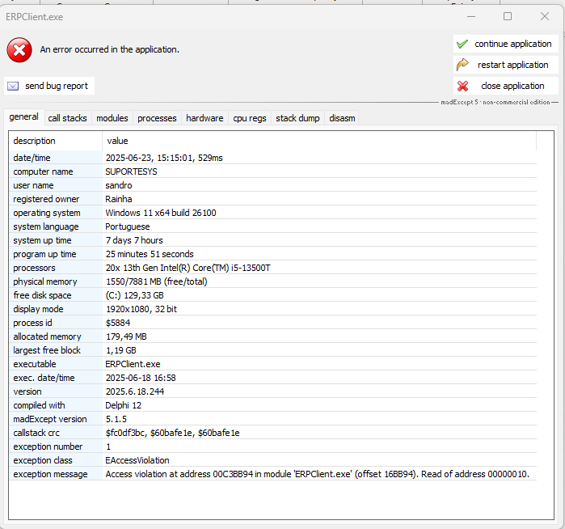Click the green checkmark continue icon
Viewport: 565px width, 529px height.
coord(462,44)
